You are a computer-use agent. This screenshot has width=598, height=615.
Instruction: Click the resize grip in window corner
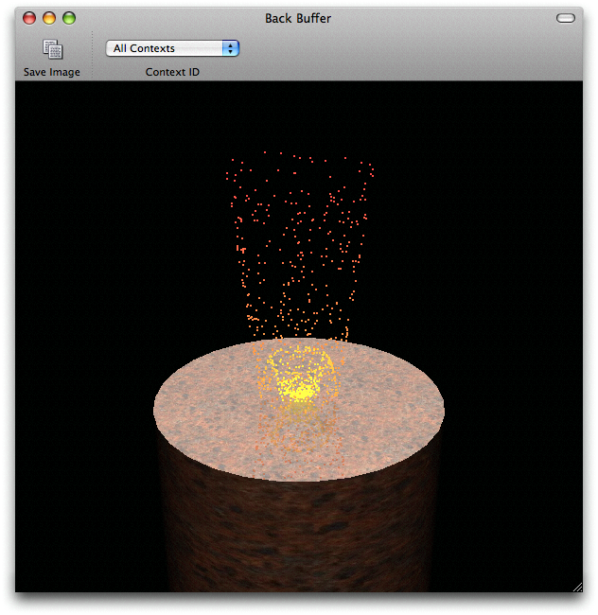577,587
